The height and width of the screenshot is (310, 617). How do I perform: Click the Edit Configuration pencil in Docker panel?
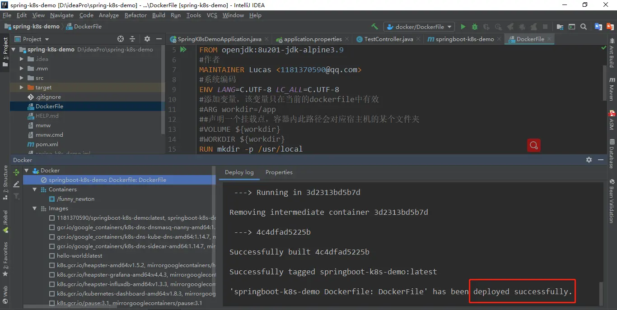coord(16,184)
